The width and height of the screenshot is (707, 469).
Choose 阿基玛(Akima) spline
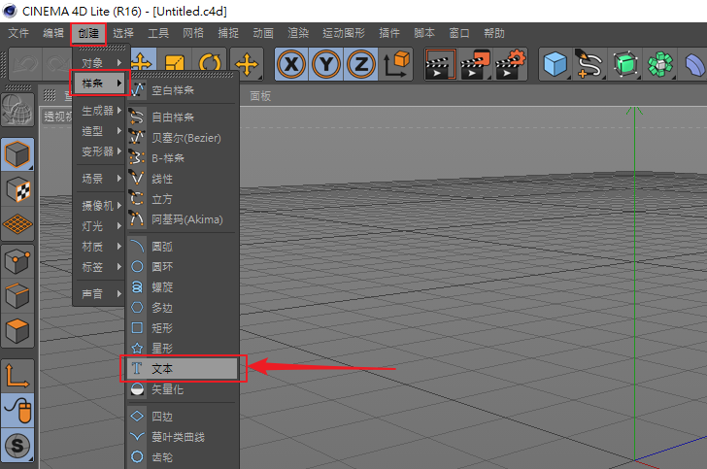(x=183, y=219)
